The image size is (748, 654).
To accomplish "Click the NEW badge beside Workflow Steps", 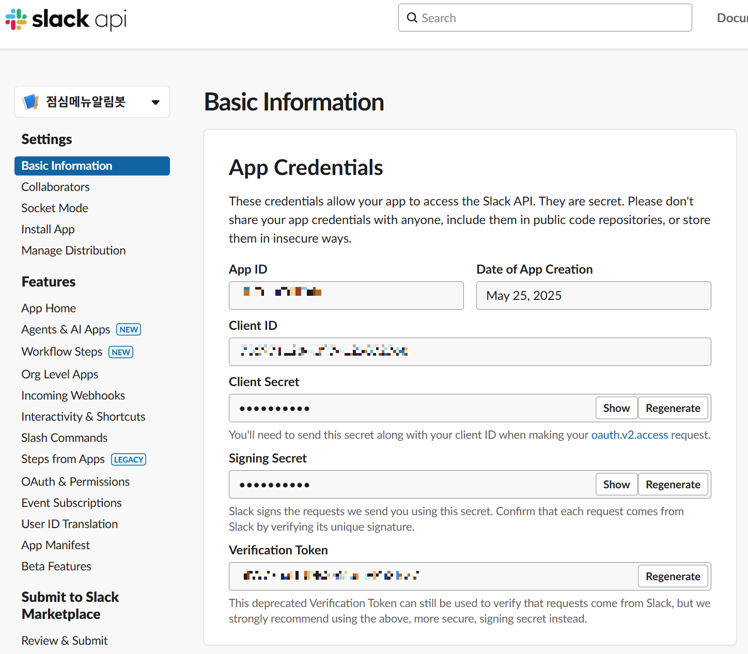I will pos(121,352).
